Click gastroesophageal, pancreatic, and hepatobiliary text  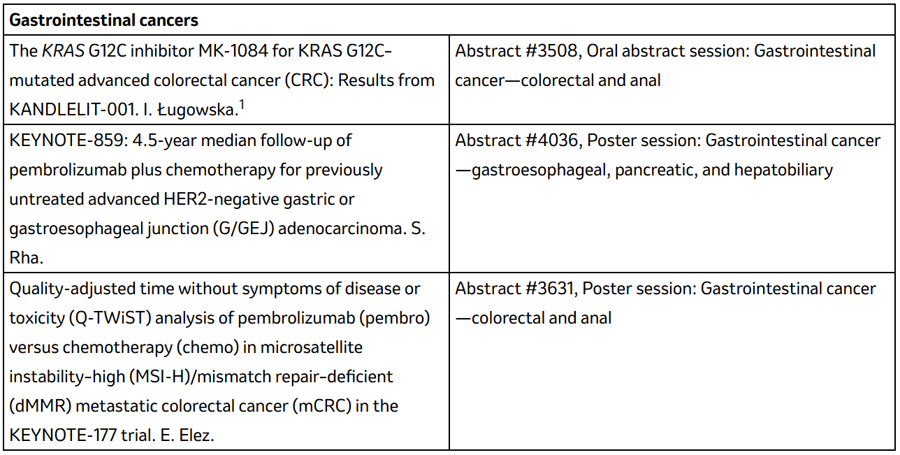click(653, 171)
